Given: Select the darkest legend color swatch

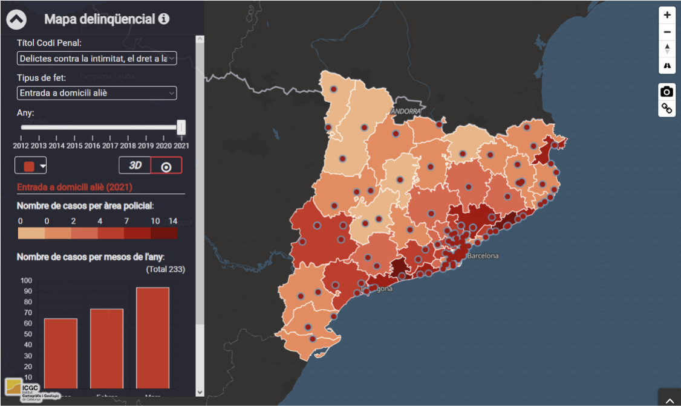Looking at the screenshot, I should [x=164, y=233].
